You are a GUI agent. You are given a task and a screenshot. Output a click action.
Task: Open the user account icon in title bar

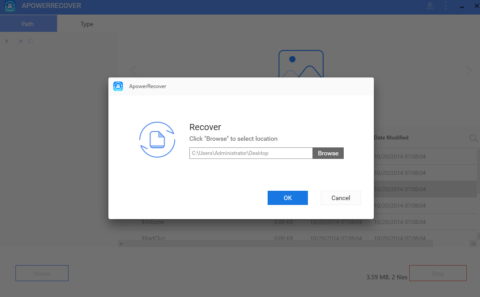coord(430,6)
